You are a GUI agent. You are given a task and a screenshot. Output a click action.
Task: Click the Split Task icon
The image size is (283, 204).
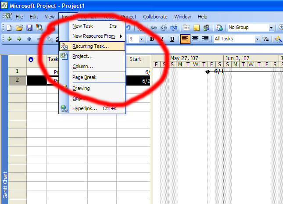174,28
